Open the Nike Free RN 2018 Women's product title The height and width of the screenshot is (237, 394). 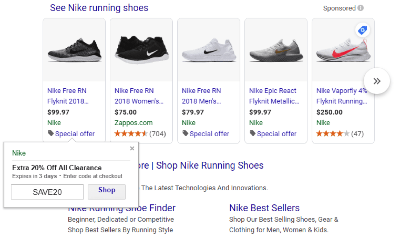click(139, 96)
